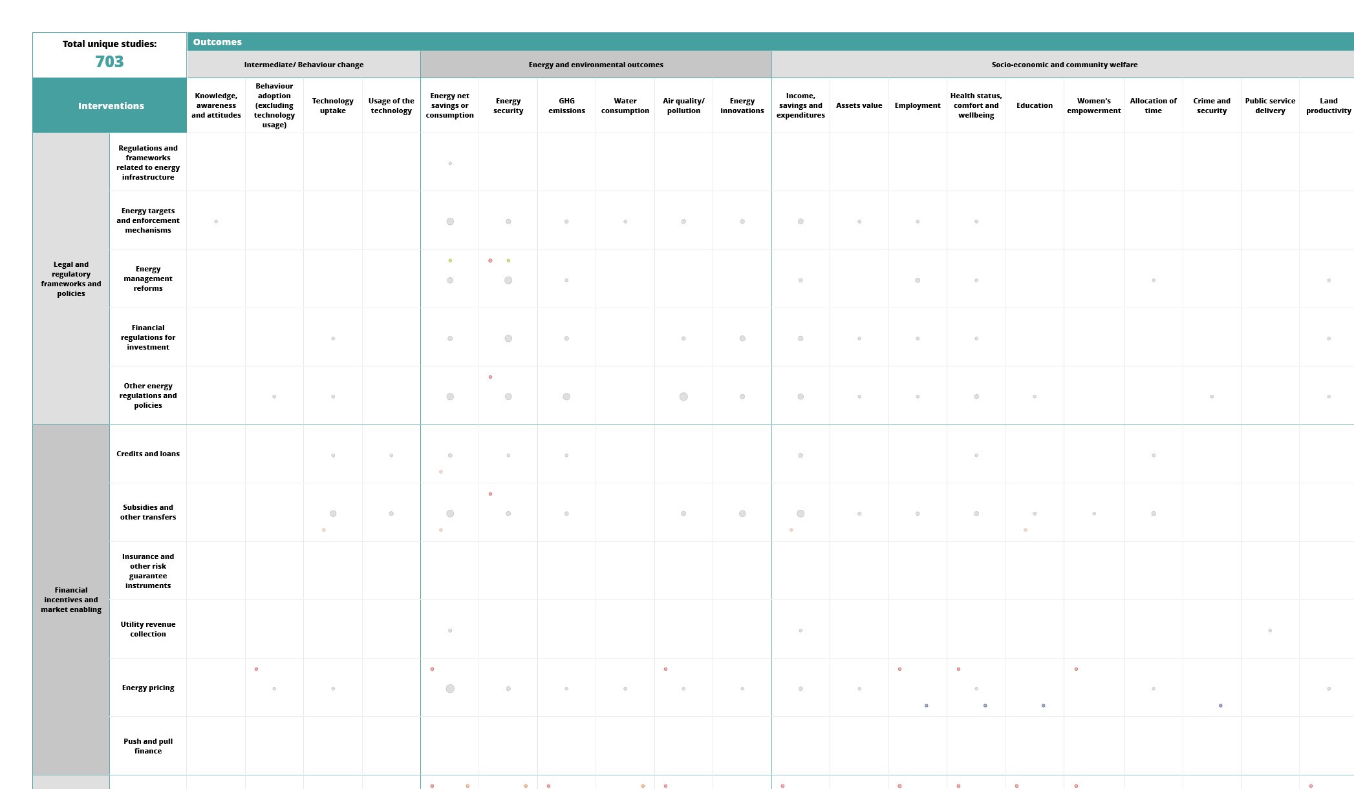The height and width of the screenshot is (789, 1354).
Task: Click the grey Subsidies and other transfers bubble under Technology uptake
Action: point(333,514)
